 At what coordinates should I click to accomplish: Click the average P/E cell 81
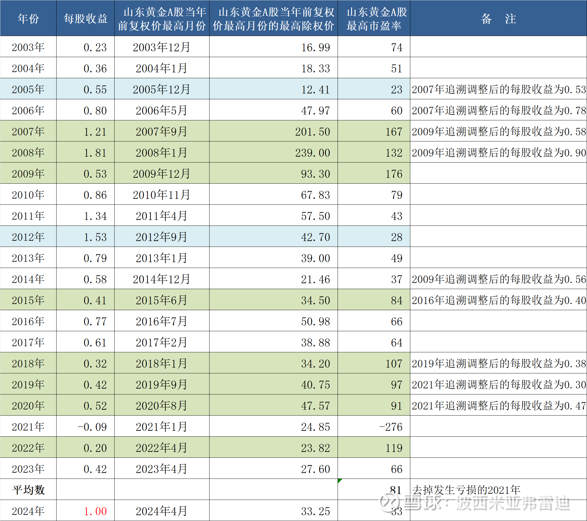(x=374, y=490)
